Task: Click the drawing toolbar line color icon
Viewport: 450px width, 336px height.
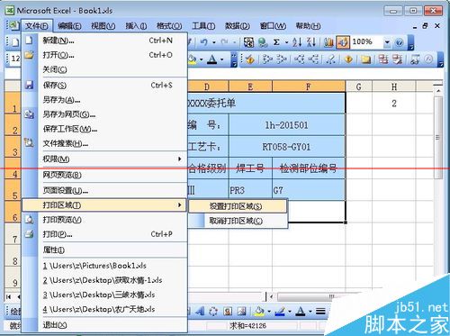Action: [x=280, y=312]
